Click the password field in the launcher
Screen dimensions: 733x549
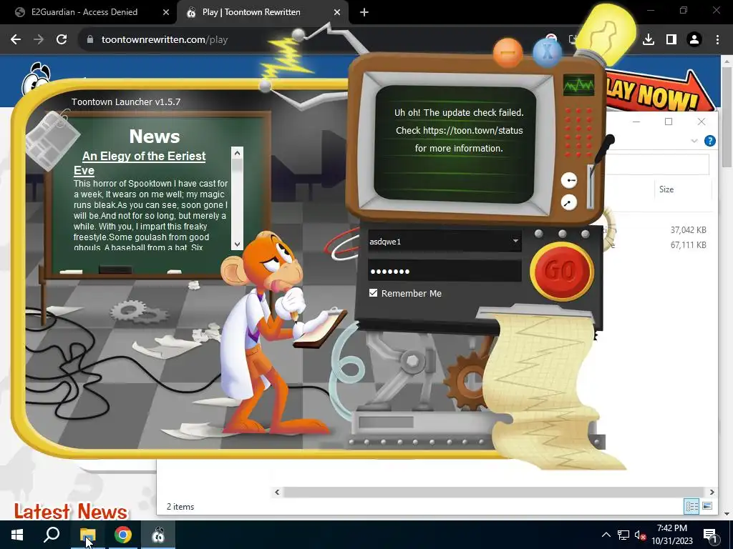445,271
